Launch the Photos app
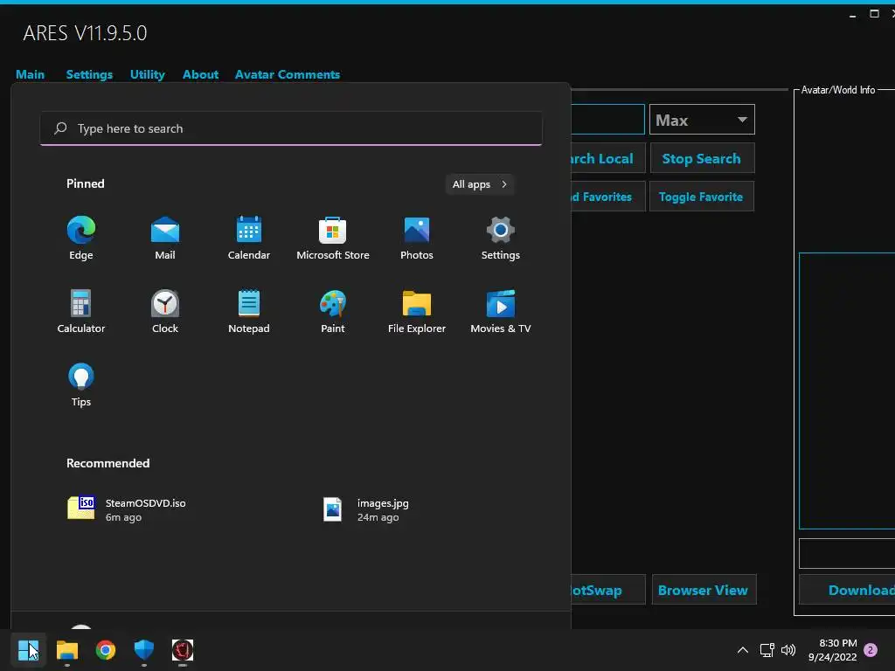The image size is (895, 671). [x=417, y=238]
